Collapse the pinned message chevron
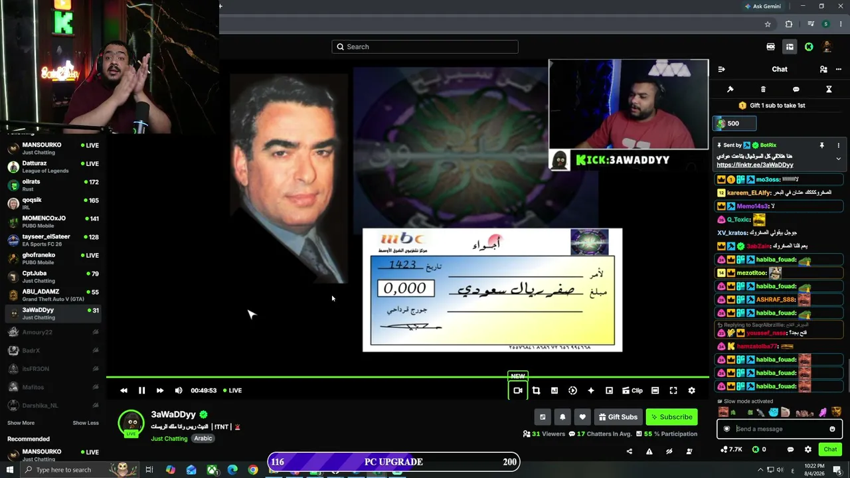Image resolution: width=850 pixels, height=478 pixels. tap(838, 159)
